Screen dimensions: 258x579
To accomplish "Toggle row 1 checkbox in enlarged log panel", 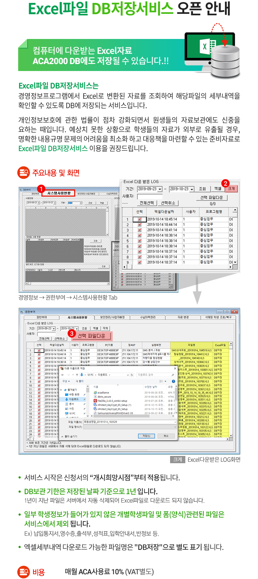I will point(140,219).
